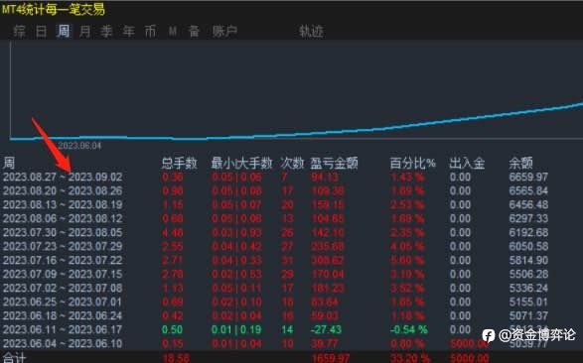583x363 pixels.
Task: Click the 周 column header
Action: pos(9,163)
